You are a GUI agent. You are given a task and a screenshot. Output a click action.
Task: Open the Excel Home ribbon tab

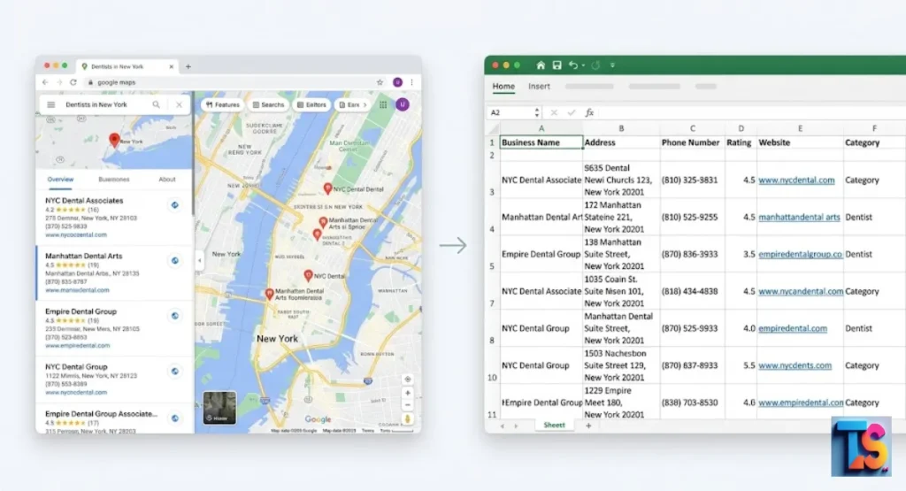503,86
